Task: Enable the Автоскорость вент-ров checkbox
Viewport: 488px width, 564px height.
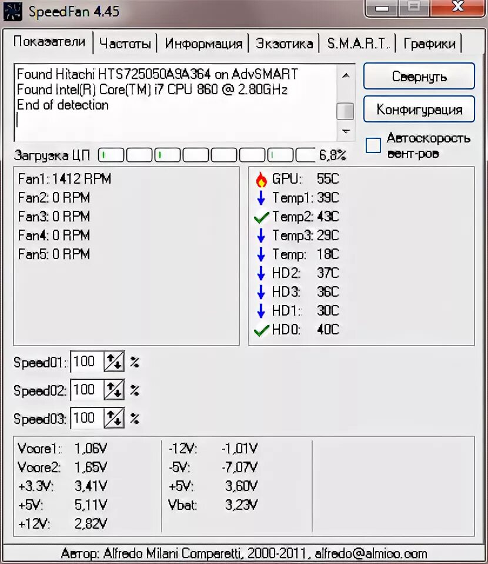Action: tap(373, 145)
